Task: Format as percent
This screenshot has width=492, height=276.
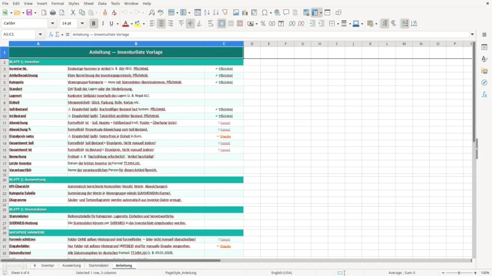Action: tap(263, 23)
